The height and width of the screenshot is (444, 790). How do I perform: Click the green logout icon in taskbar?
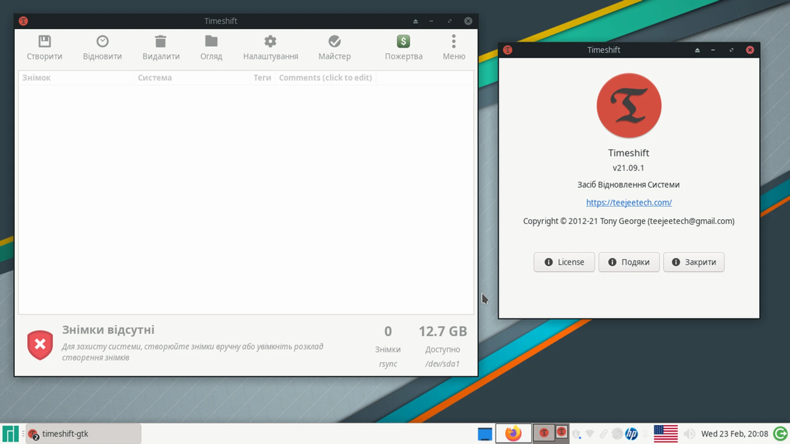pos(781,434)
